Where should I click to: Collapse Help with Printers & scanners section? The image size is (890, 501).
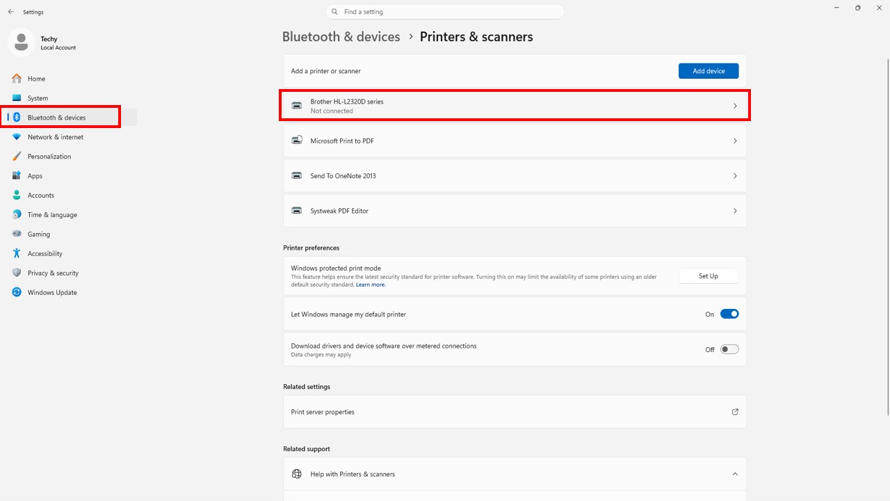[735, 474]
